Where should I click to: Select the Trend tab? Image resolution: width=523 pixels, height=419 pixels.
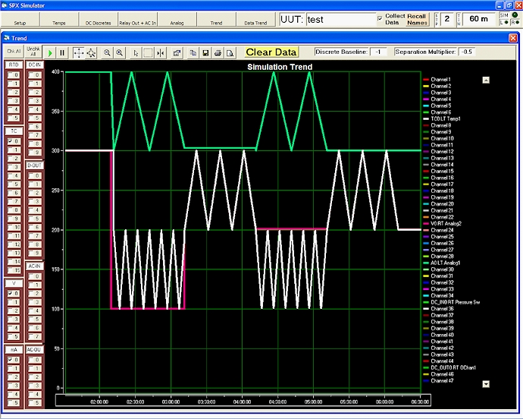216,20
